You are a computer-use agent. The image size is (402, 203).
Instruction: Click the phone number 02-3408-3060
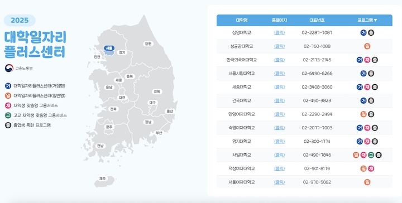coord(317,87)
